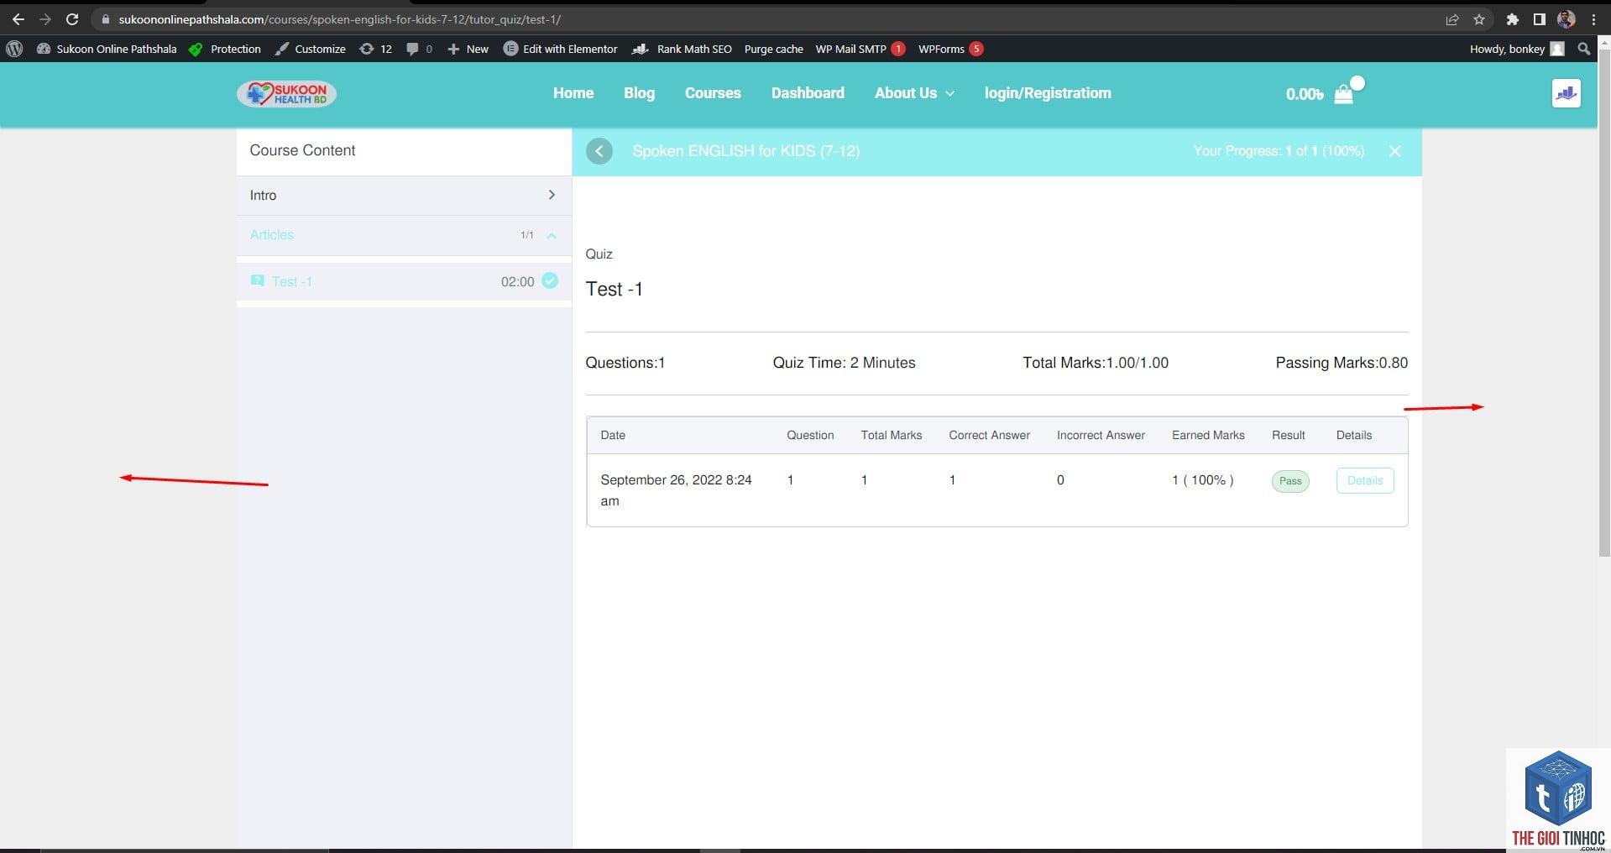Click Howdy, bonkey account menu

[x=1516, y=49]
